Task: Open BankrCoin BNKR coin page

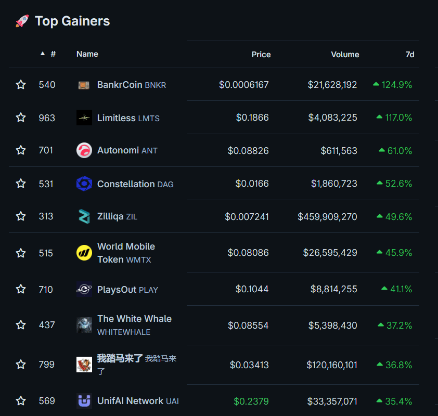Action: tap(132, 85)
